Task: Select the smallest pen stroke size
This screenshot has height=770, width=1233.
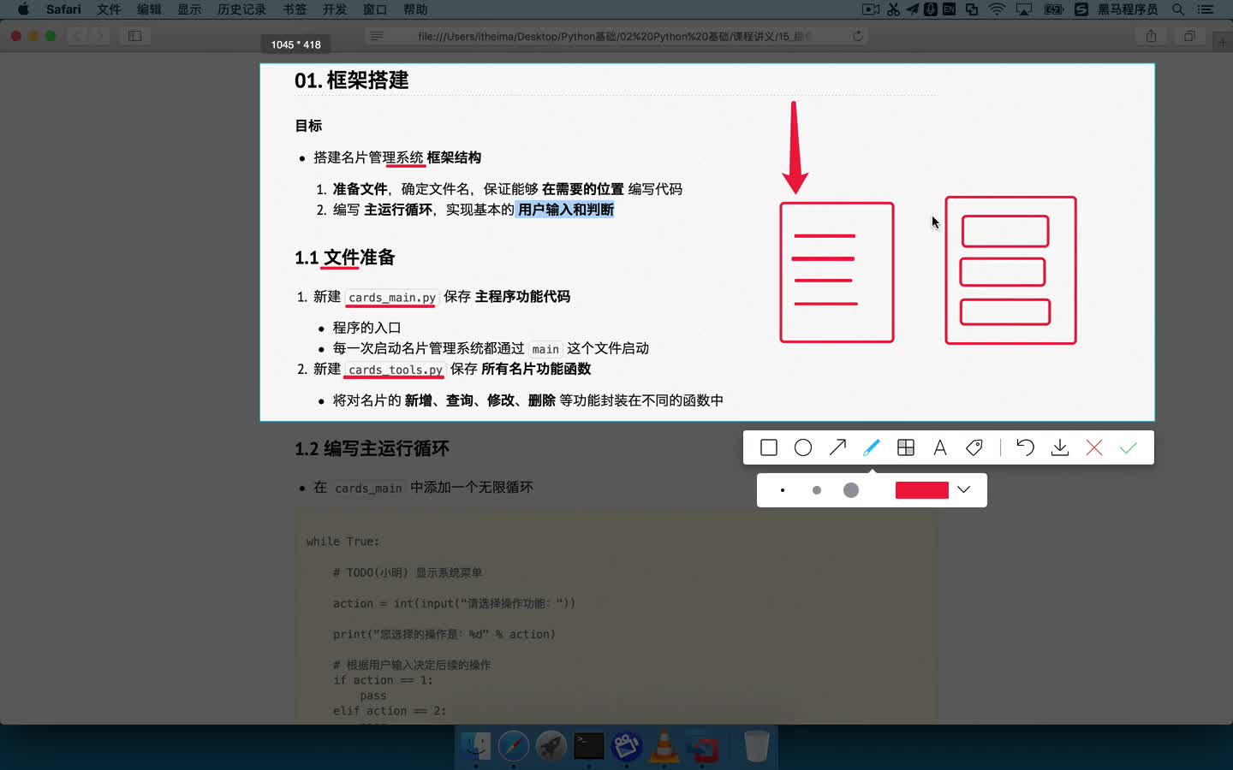Action: (783, 489)
